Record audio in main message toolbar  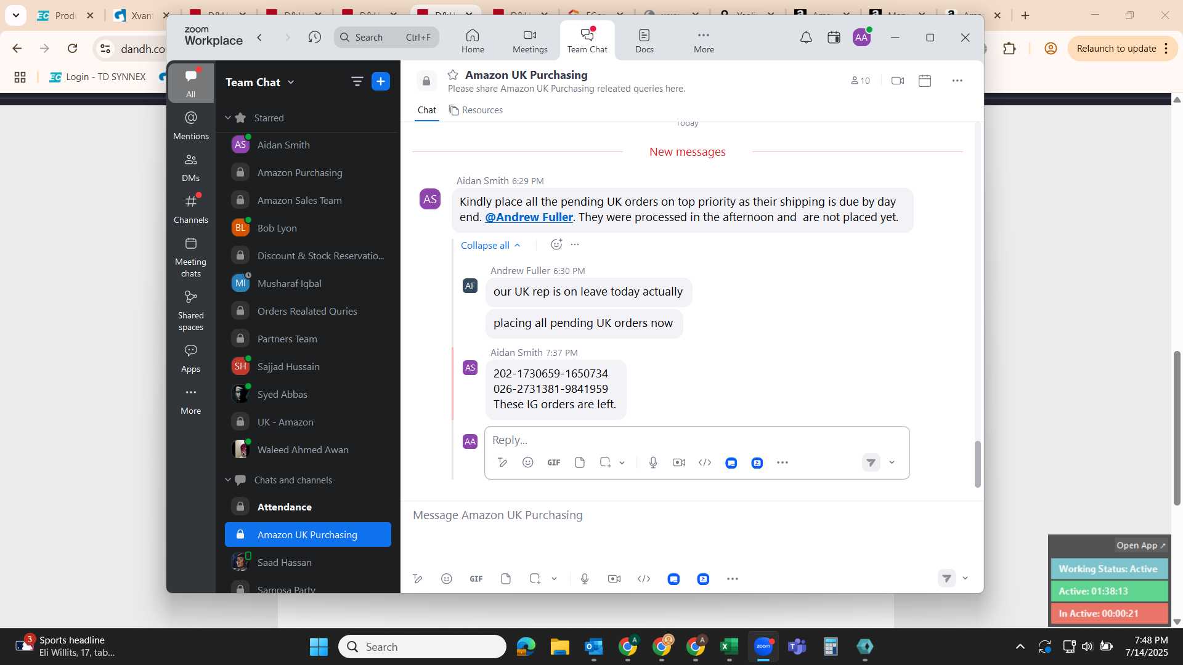click(585, 579)
